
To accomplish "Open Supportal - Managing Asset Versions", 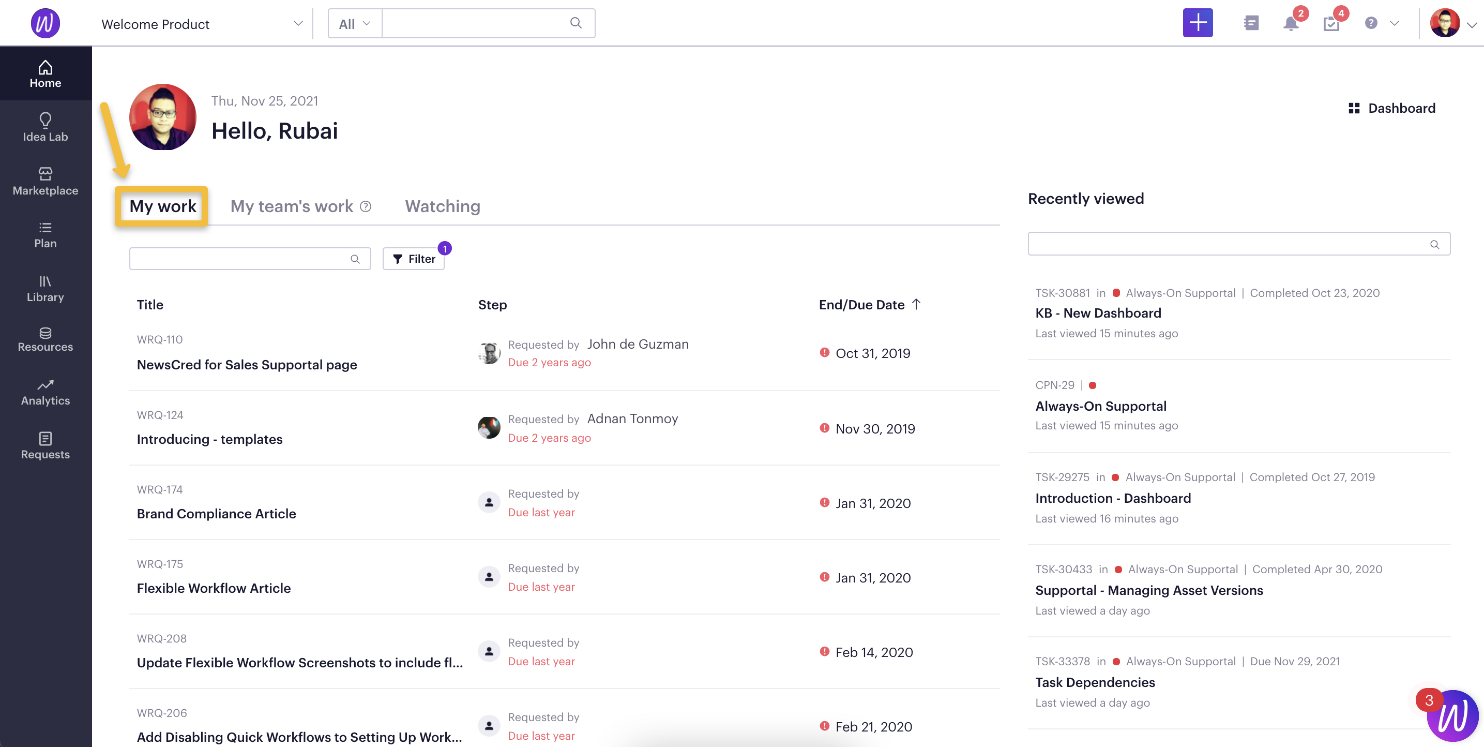I will tap(1149, 590).
